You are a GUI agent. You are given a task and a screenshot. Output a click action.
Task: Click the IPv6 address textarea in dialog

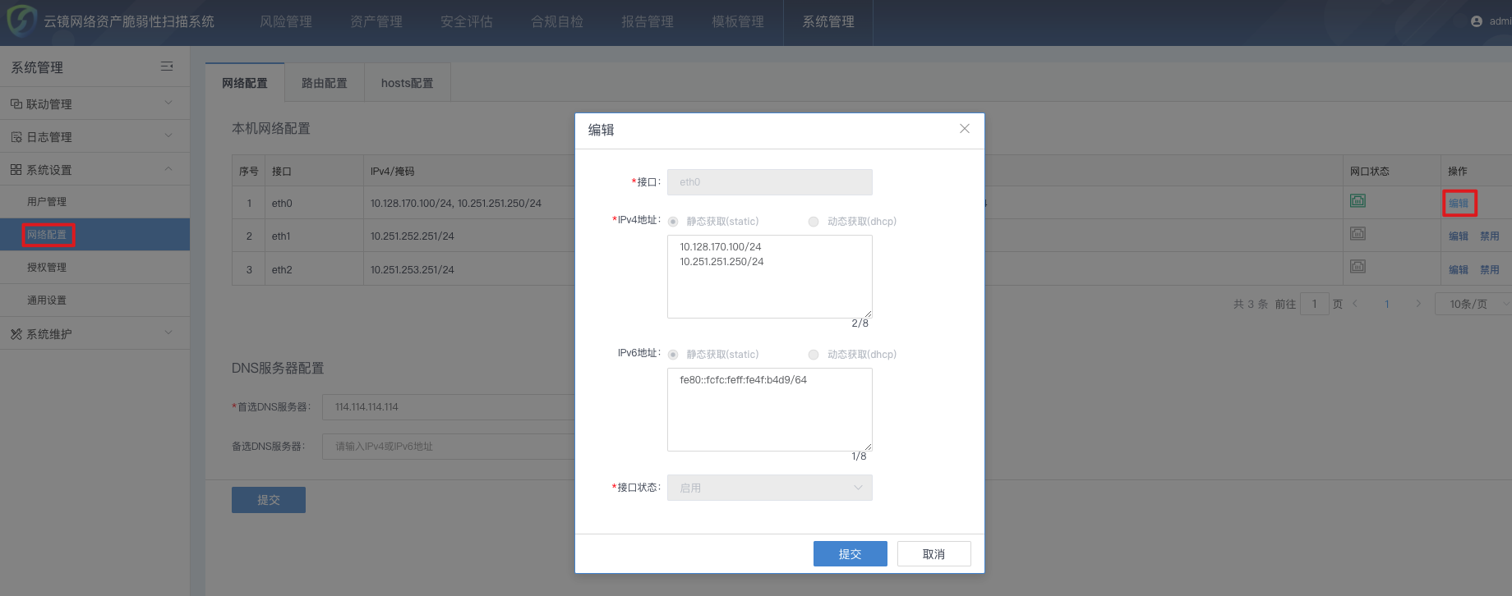pyautogui.click(x=770, y=410)
